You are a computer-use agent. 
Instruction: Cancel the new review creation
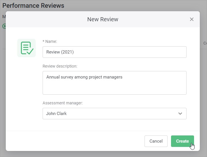[156, 141]
